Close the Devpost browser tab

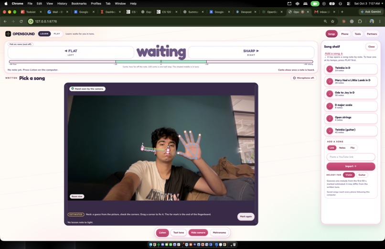(x=256, y=12)
